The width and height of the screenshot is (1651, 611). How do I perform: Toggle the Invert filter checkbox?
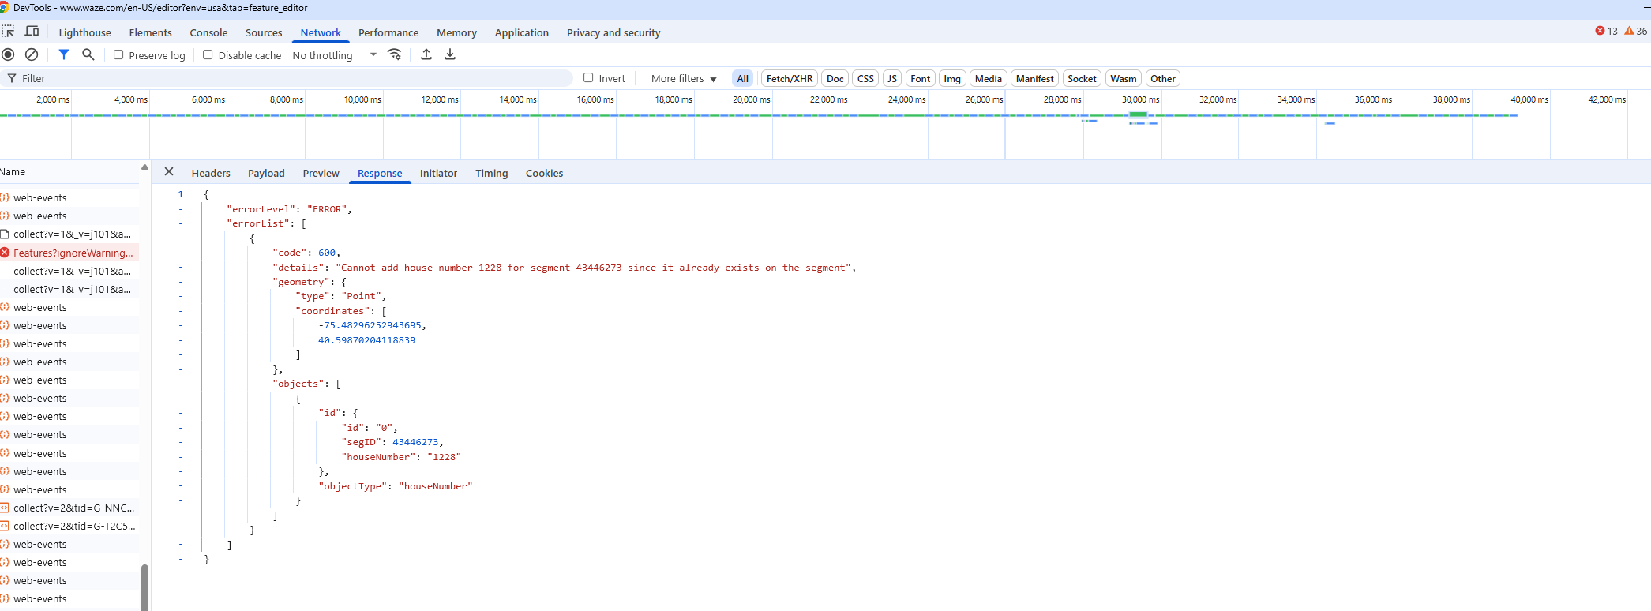pos(588,77)
